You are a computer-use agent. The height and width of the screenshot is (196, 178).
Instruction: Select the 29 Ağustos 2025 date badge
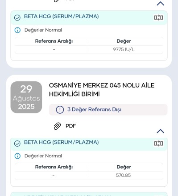(26, 97)
